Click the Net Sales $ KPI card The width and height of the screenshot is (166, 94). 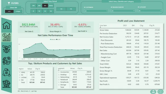pyautogui.click(x=29, y=27)
